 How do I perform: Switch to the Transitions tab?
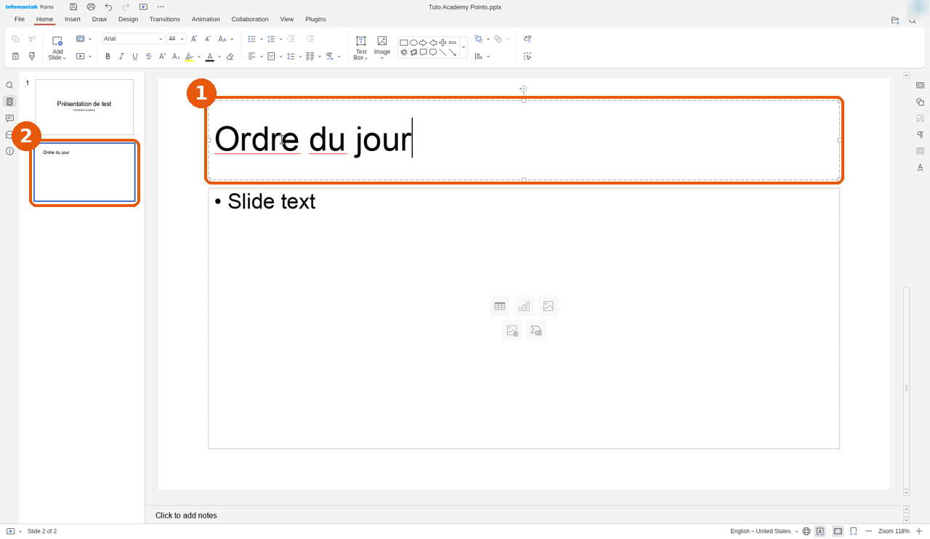pos(165,19)
